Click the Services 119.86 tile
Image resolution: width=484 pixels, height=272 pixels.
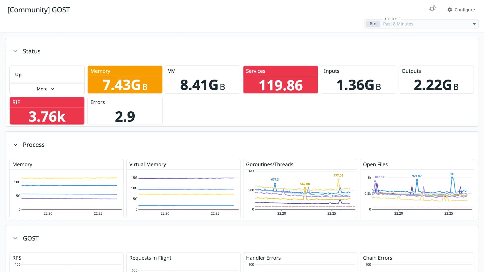click(281, 80)
